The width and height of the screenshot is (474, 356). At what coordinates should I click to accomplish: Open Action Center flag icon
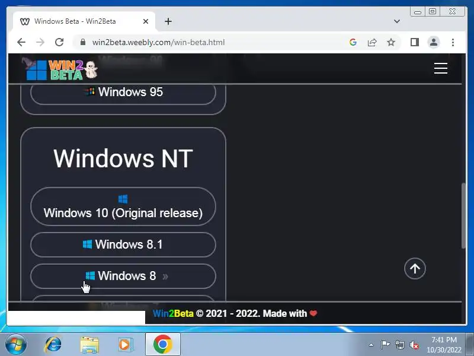click(x=385, y=345)
